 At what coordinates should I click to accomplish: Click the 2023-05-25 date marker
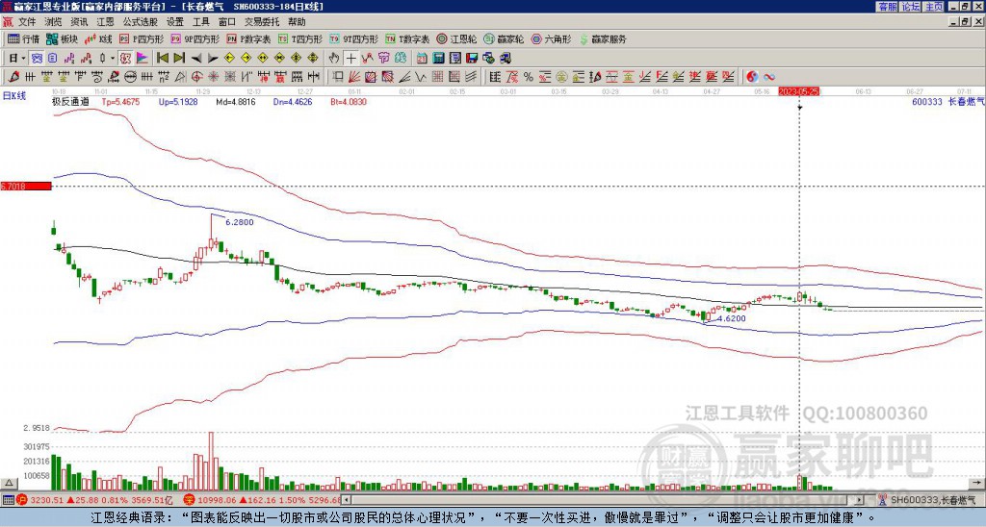click(798, 91)
